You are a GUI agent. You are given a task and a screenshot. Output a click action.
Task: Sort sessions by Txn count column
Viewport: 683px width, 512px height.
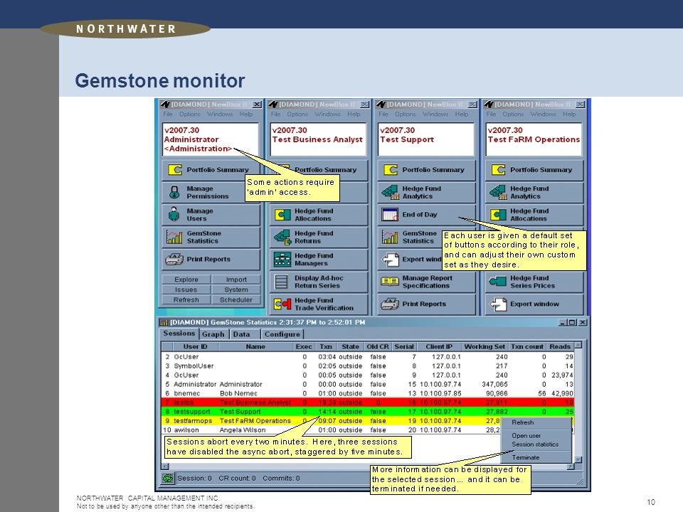(x=527, y=346)
